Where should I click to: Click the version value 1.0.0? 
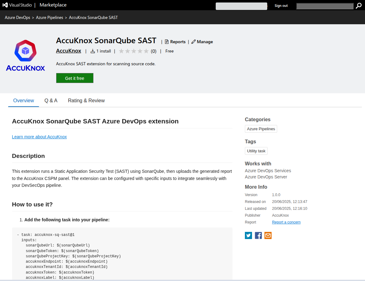click(x=276, y=195)
